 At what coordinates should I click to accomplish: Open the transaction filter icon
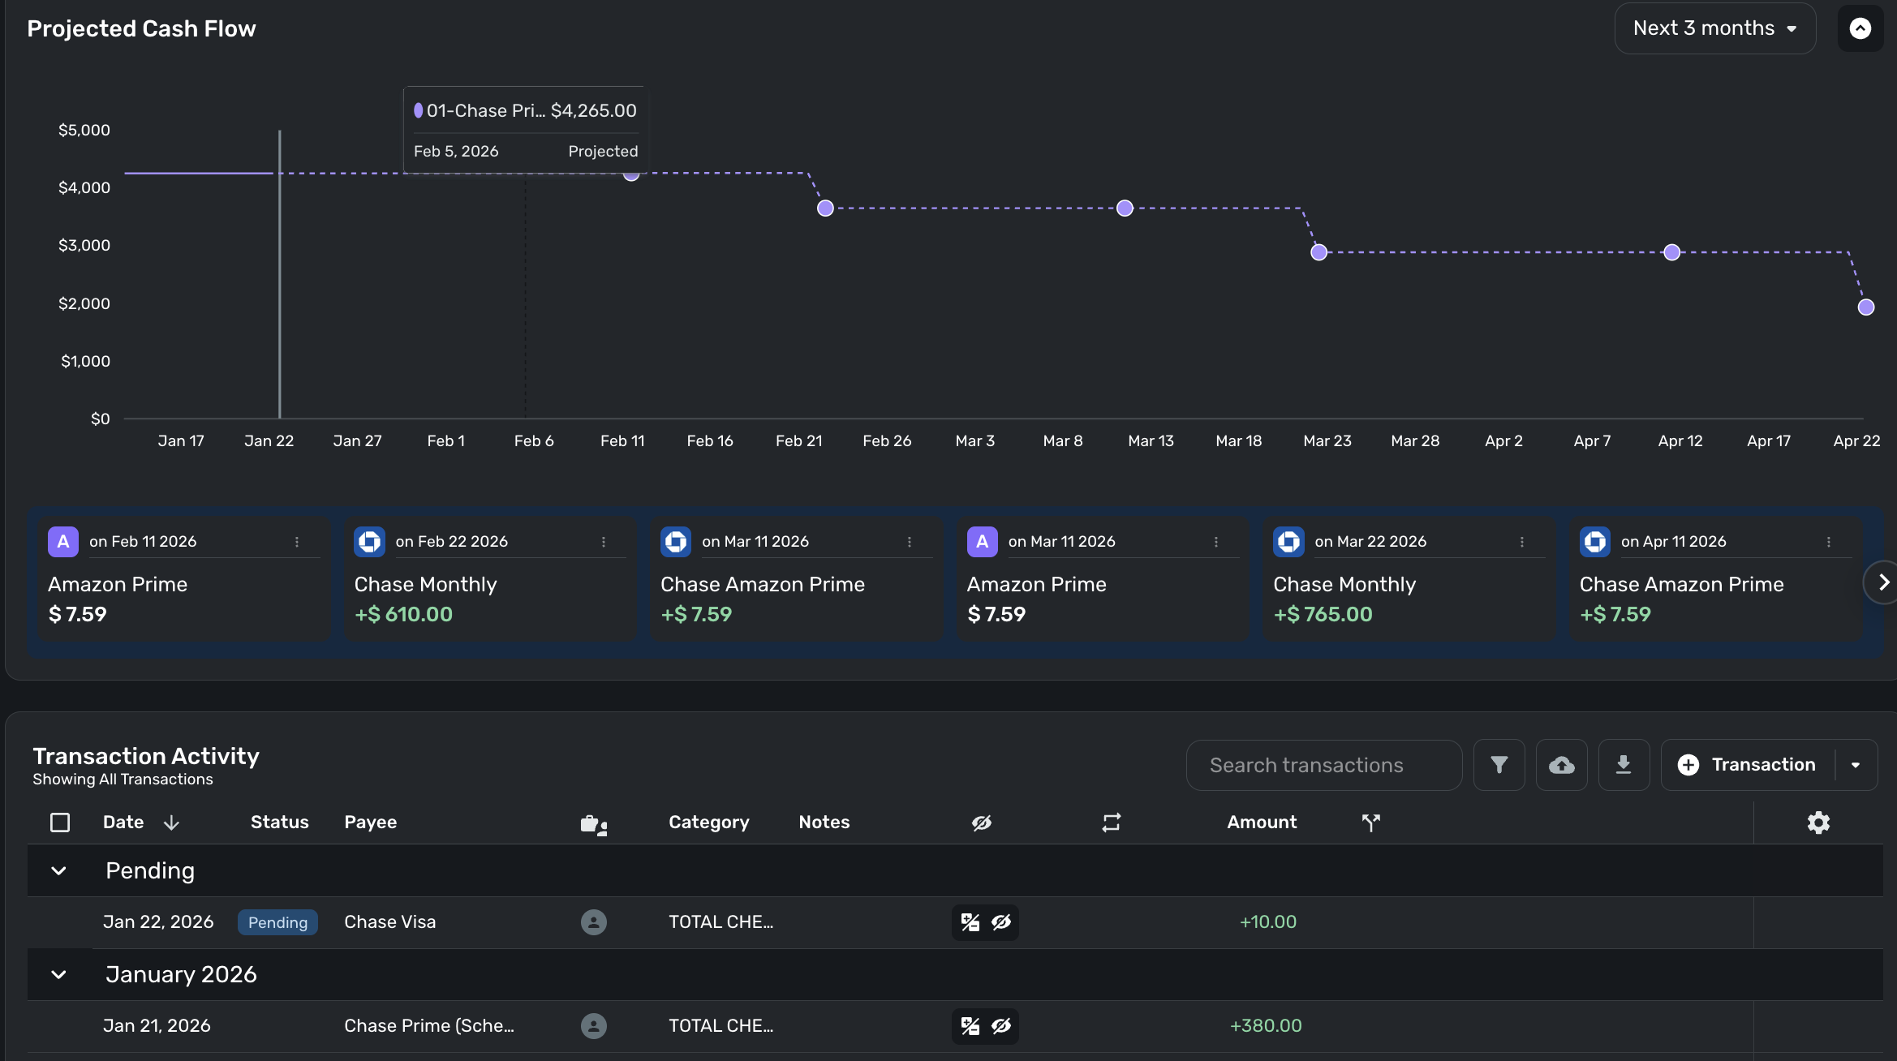[1499, 765]
